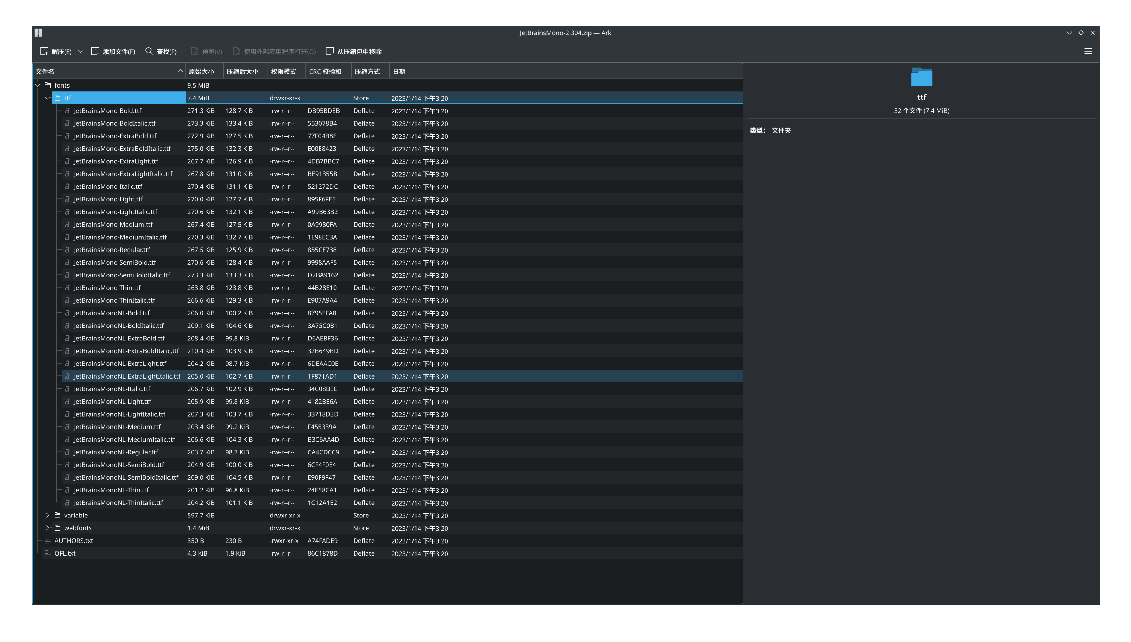The height and width of the screenshot is (642, 1131).
Task: Click text file icon of OFL.txt
Action: 48,553
